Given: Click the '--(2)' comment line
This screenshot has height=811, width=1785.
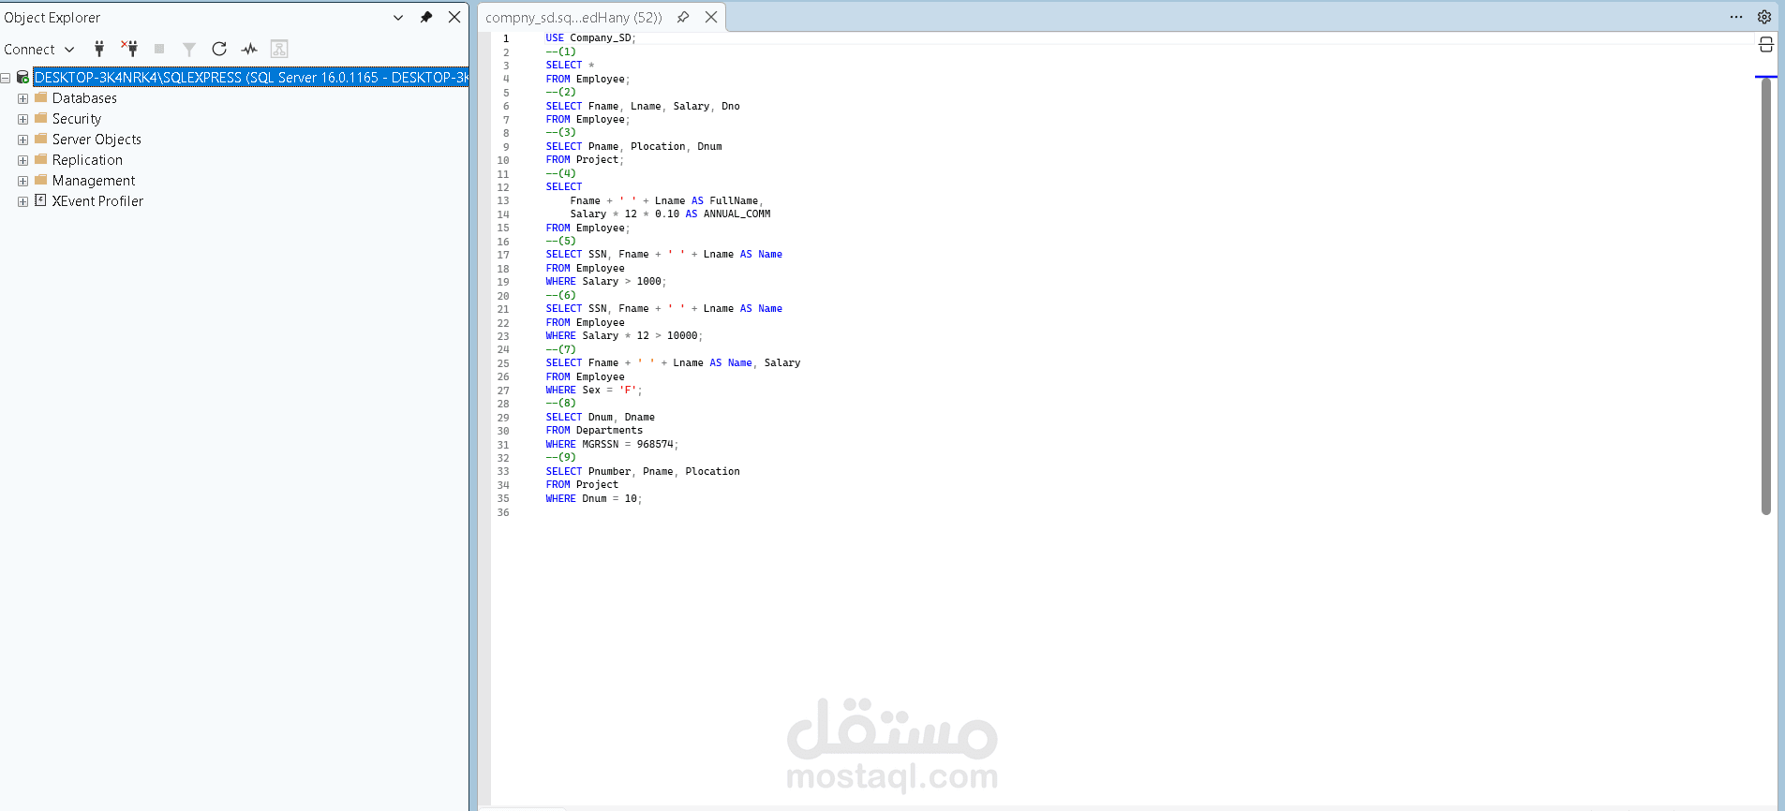Looking at the screenshot, I should coord(560,92).
